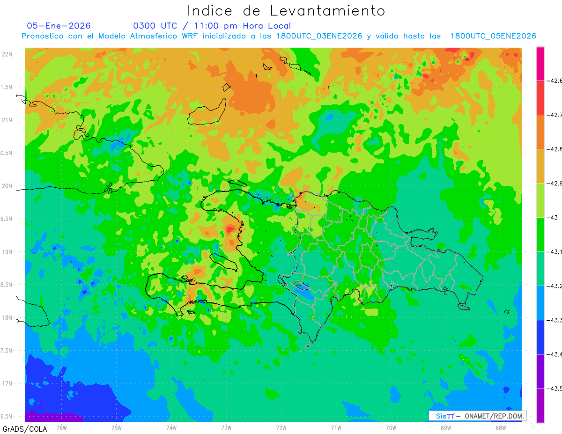Select the purple bottom color bar segment
The height and width of the screenshot is (434, 562).
click(x=540, y=405)
